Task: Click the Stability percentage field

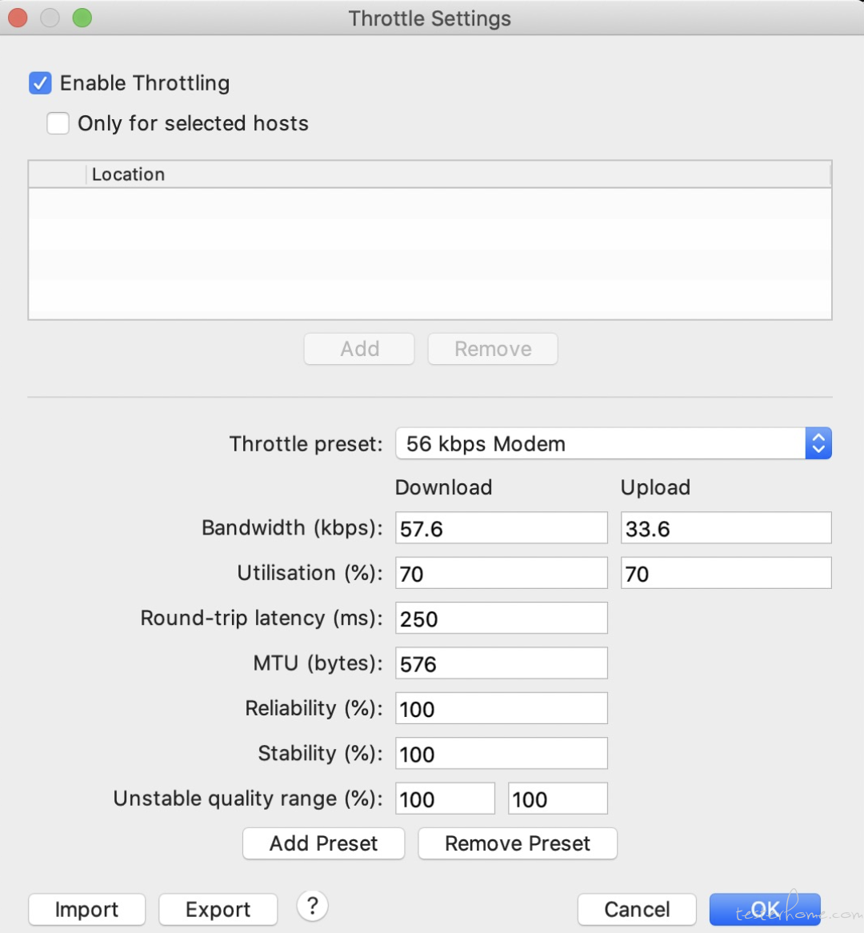Action: pos(502,754)
